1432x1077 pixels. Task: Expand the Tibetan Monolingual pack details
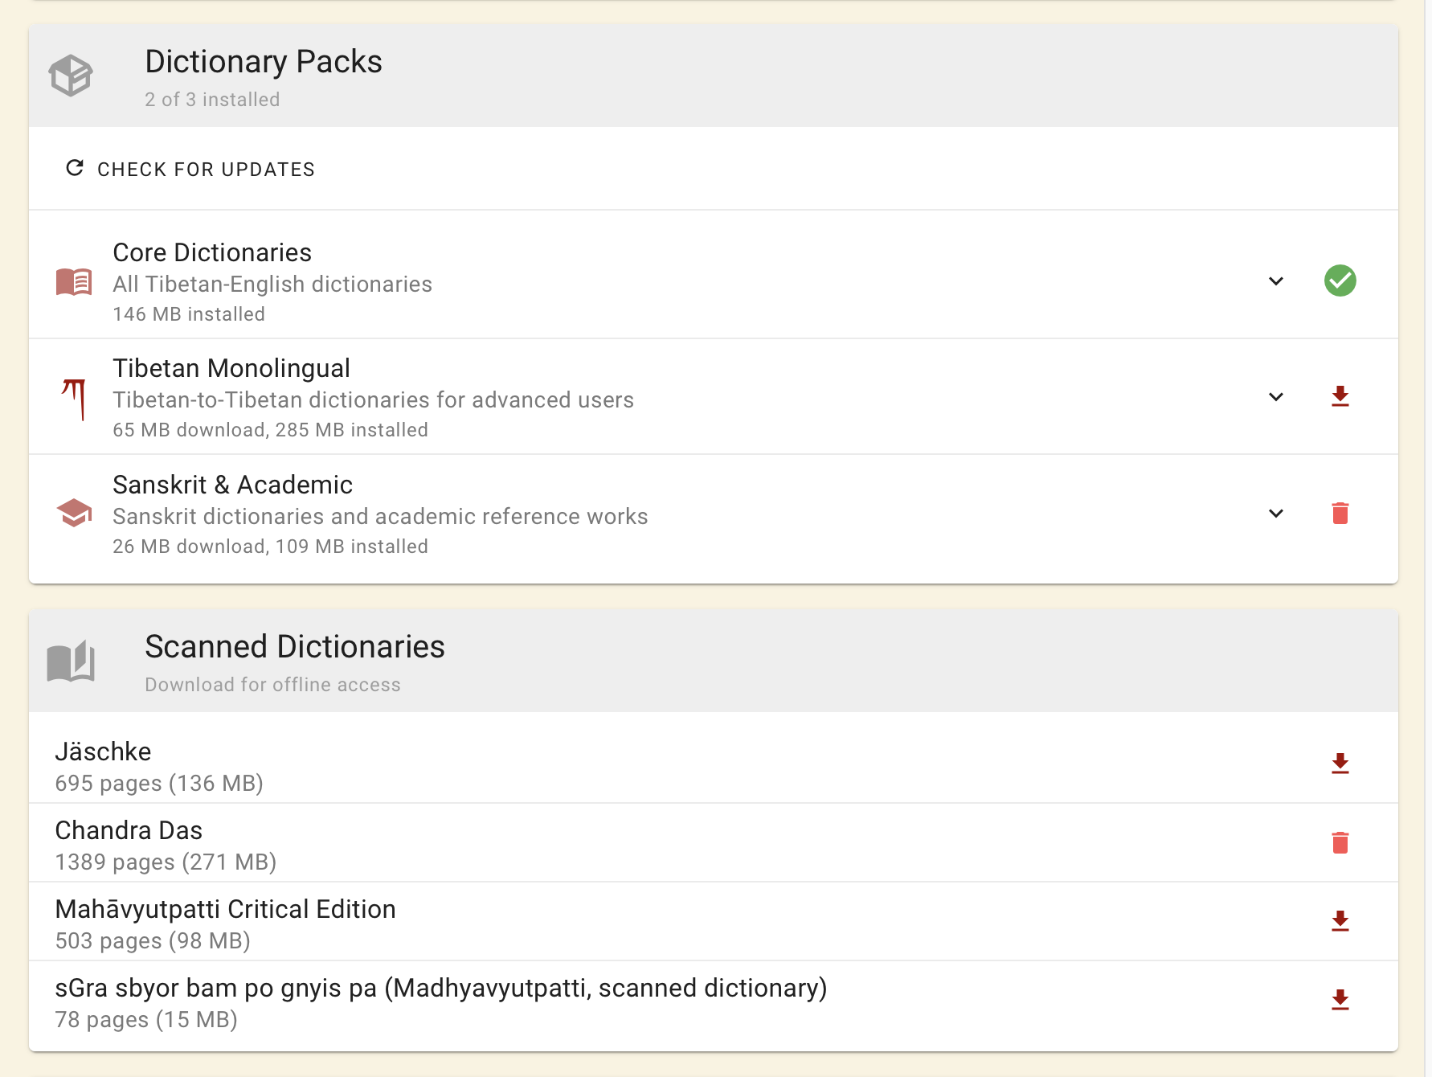1274,396
